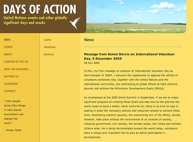Go to the CONTACT page
This screenshot has width=193, height=142.
point(10,91)
